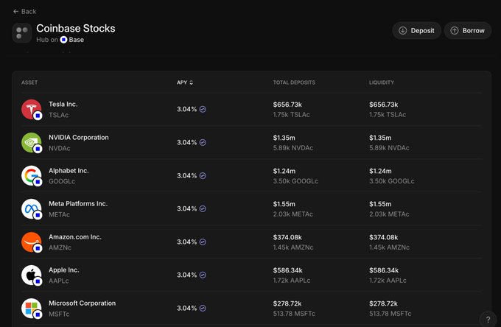Viewport: 501px width, 327px height.
Task: Open the Borrow button
Action: [x=468, y=31]
